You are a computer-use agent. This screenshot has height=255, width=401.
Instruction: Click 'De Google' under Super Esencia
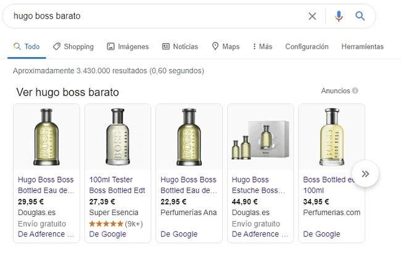107,234
